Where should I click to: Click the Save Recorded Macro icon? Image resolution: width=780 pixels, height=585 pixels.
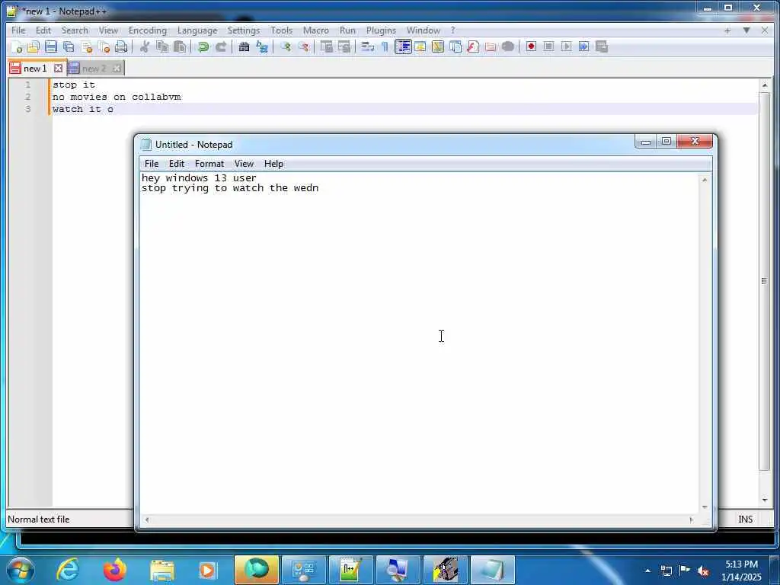tap(602, 46)
